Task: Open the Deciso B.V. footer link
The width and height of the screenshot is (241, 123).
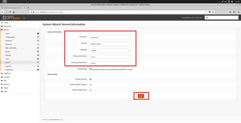Action: point(60,119)
